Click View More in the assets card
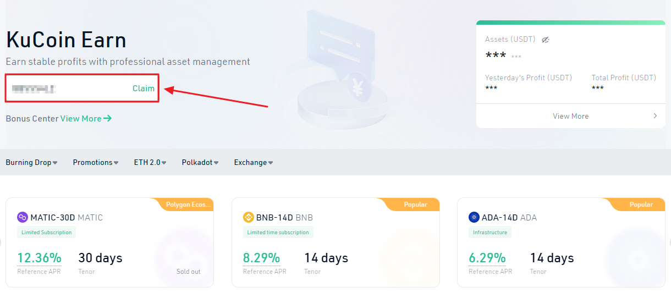 point(570,116)
